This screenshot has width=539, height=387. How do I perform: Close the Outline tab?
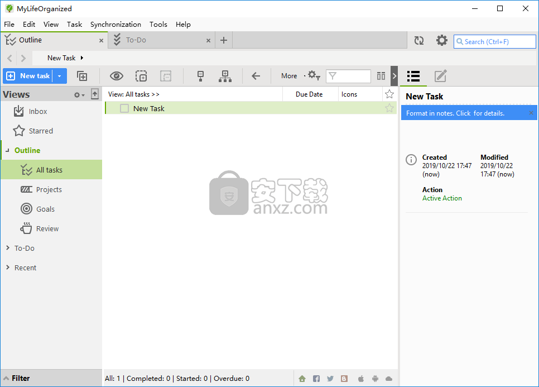pyautogui.click(x=101, y=41)
